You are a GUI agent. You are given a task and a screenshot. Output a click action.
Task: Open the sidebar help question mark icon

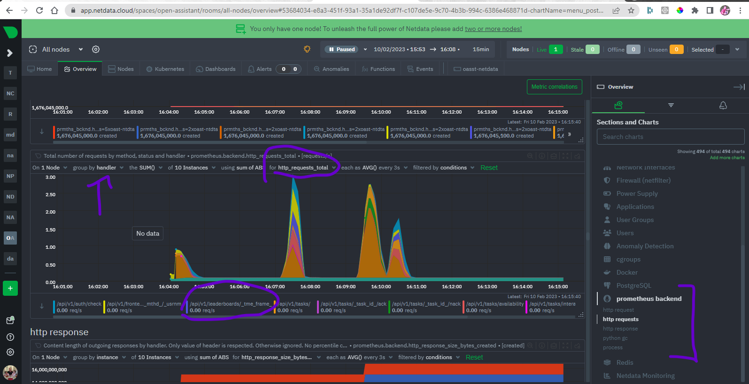pos(10,337)
